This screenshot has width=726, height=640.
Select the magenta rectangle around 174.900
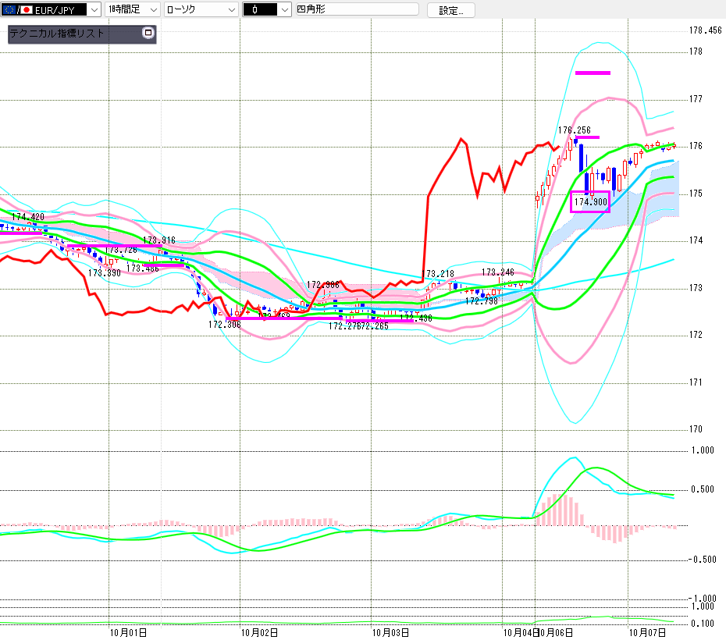[590, 201]
